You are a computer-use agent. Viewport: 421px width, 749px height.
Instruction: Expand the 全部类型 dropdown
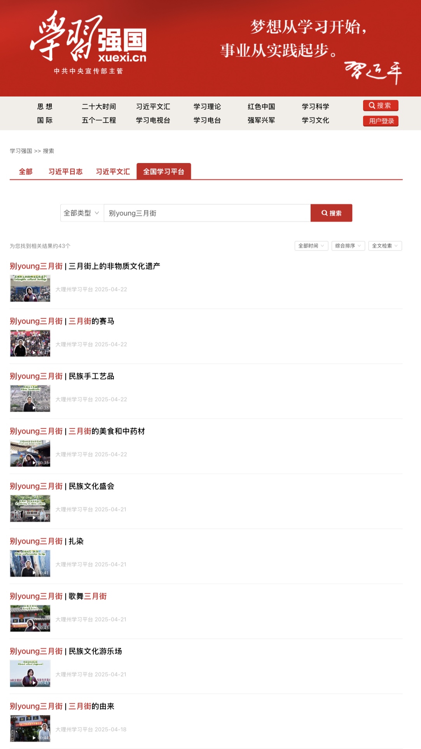coord(82,213)
